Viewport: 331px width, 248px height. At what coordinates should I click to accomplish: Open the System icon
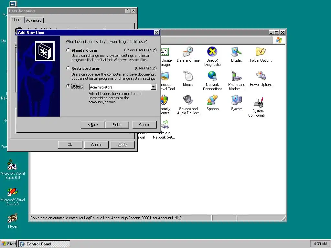pyautogui.click(x=236, y=103)
